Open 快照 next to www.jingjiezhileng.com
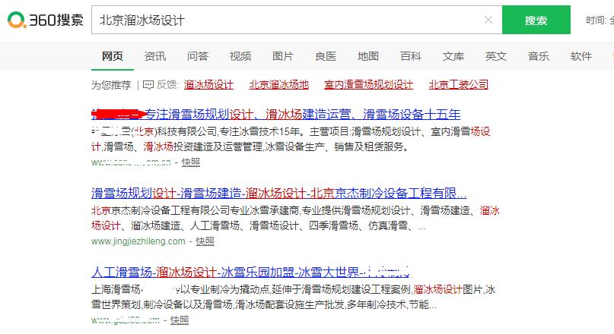 (205, 241)
